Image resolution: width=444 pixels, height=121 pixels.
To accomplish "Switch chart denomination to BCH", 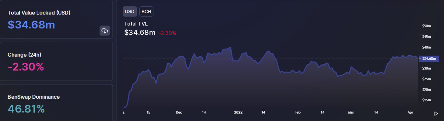I will [x=146, y=11].
